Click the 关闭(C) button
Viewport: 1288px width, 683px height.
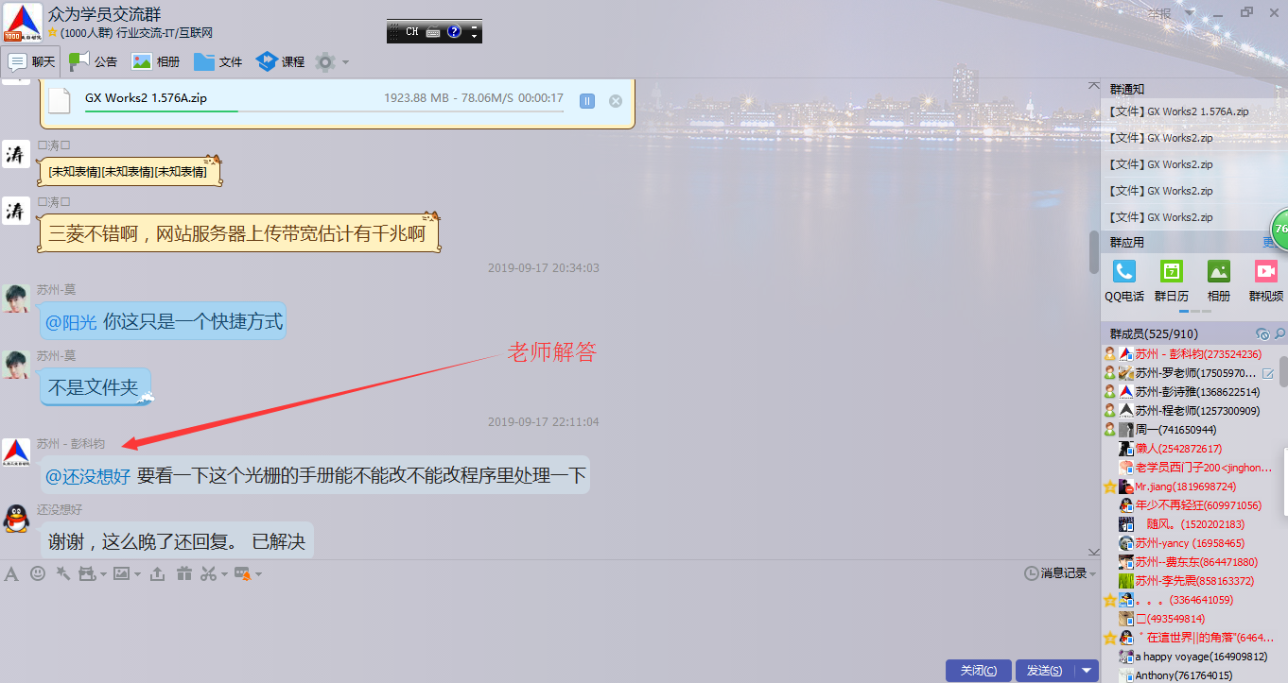pyautogui.click(x=978, y=671)
